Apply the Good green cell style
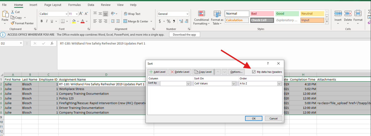This screenshot has width=371, height=136. [x=287, y=14]
